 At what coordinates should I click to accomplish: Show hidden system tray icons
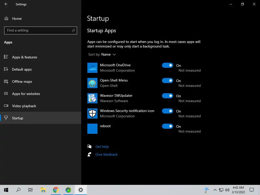click(x=215, y=190)
